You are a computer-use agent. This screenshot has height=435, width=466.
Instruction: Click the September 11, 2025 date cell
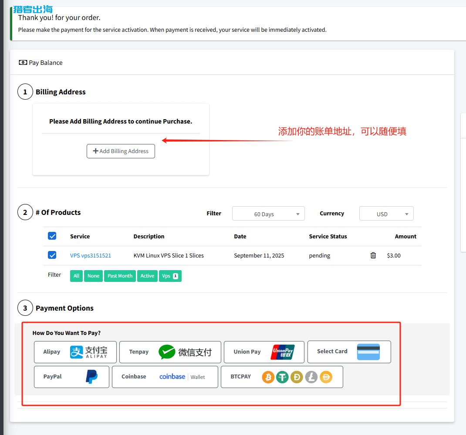259,256
